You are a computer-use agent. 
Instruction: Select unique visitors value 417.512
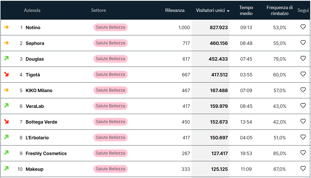(x=220, y=75)
